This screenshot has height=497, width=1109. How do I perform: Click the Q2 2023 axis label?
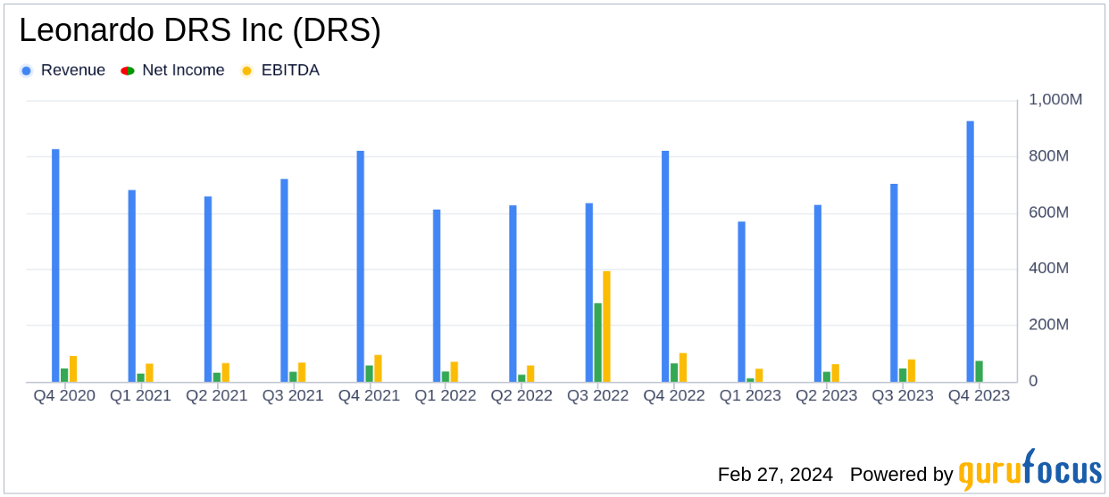[827, 395]
